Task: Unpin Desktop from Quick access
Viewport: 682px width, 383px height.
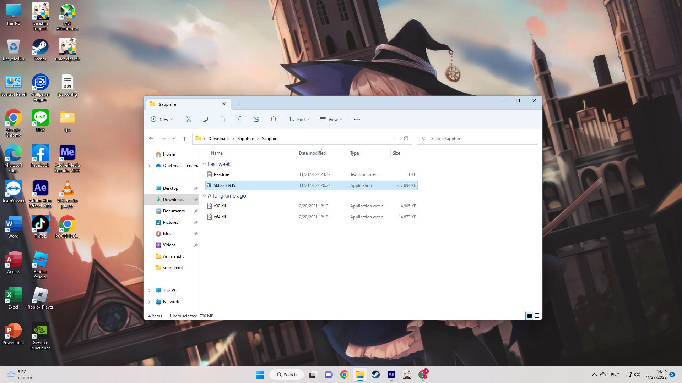Action: point(196,188)
